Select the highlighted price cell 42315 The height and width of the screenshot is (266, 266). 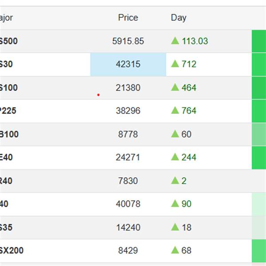point(128,64)
